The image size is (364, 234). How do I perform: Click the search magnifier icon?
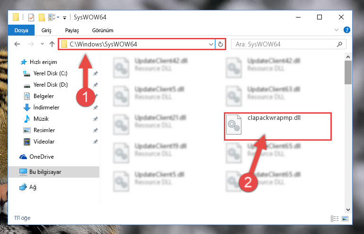(x=339, y=44)
